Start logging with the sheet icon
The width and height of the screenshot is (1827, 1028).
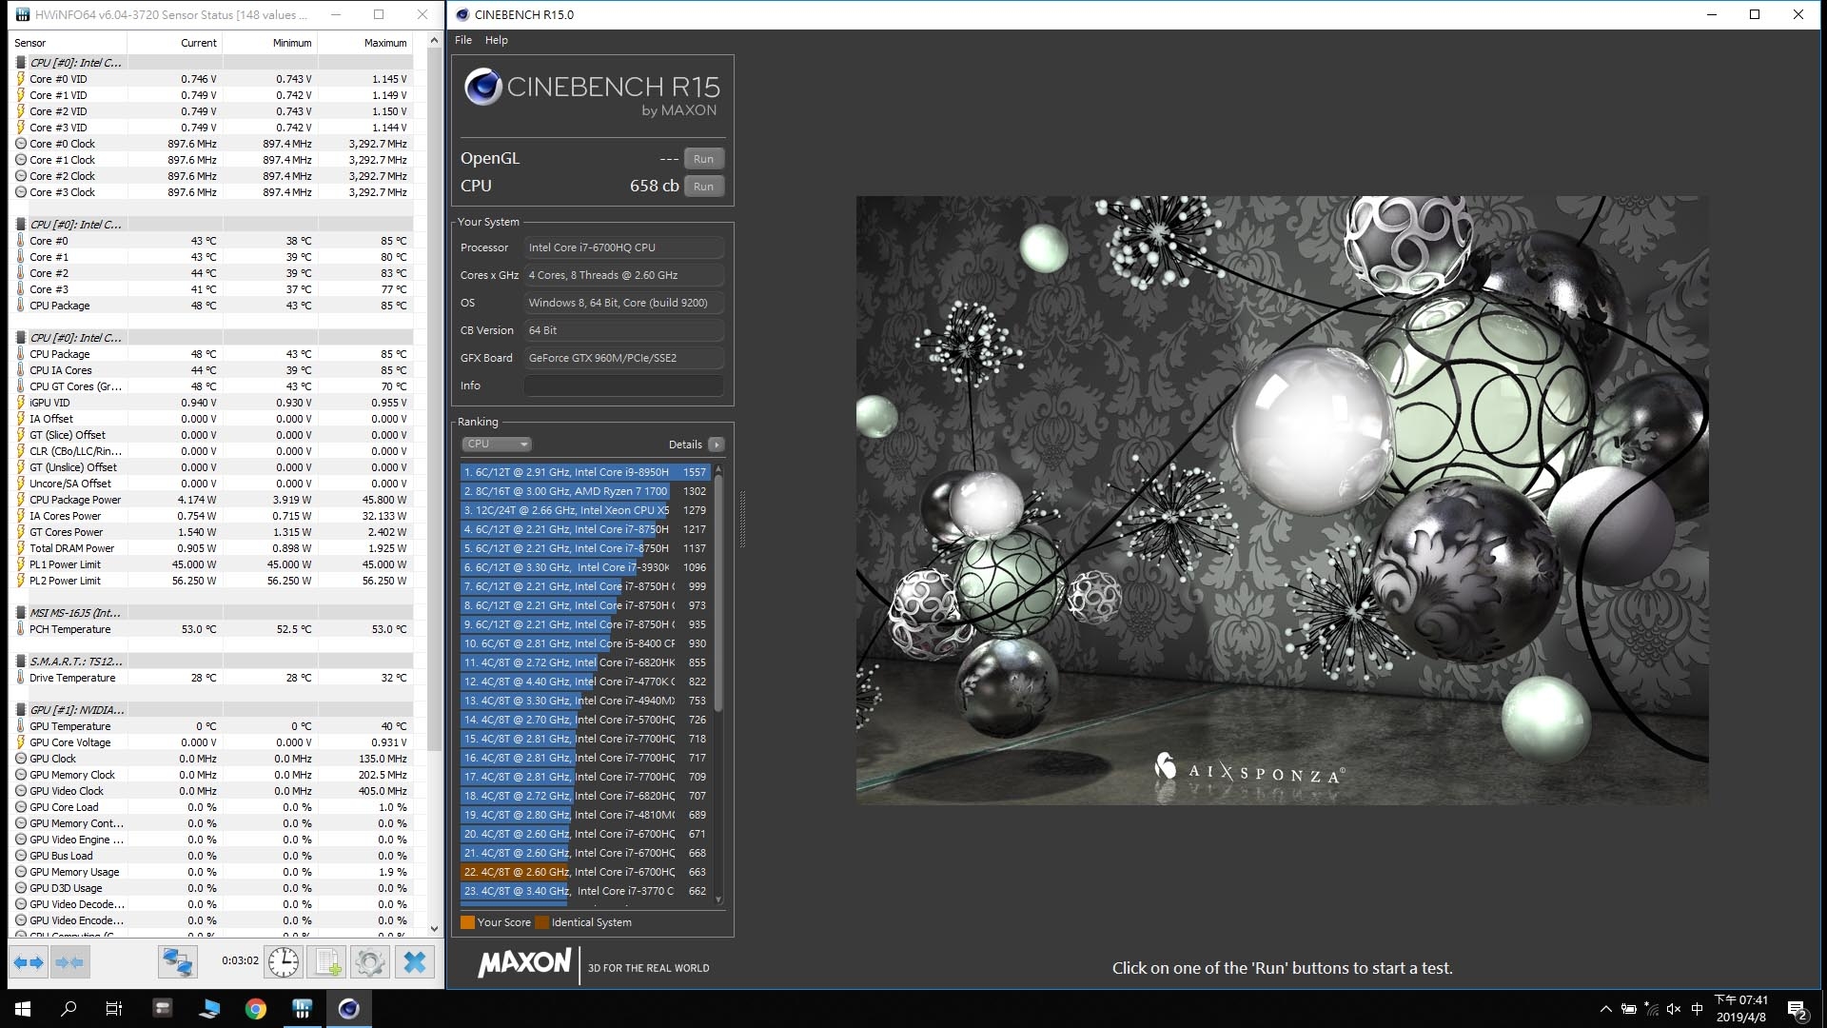pyautogui.click(x=327, y=962)
